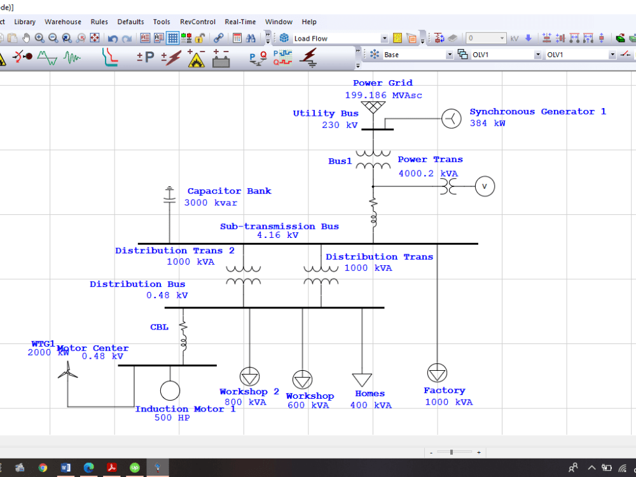This screenshot has width=636, height=477.
Task: Open the Help menu
Action: 309,22
